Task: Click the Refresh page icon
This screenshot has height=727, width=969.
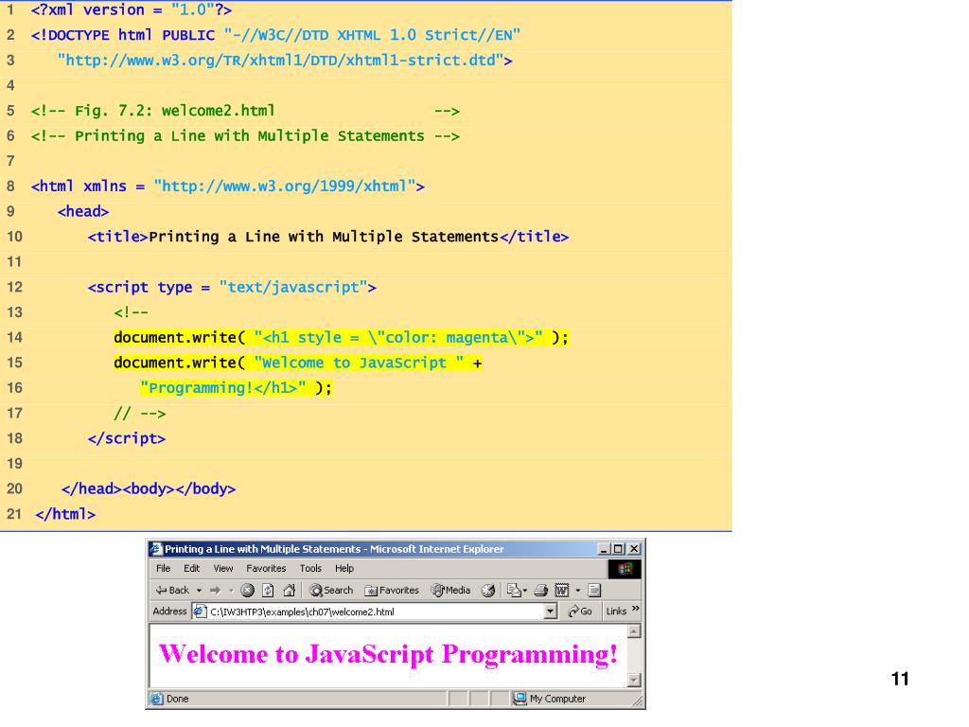Action: tap(268, 591)
